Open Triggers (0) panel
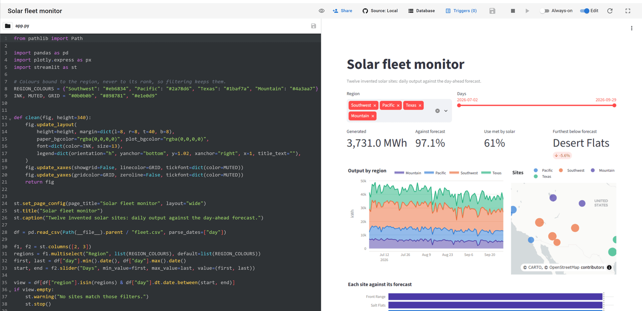 click(461, 11)
